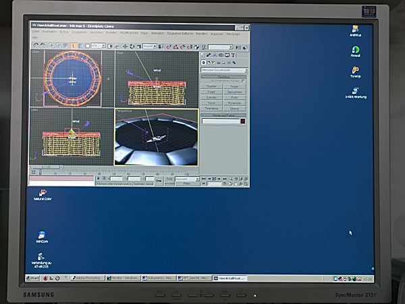Click the time slider frame handle
The height and width of the screenshot is (304, 405).
[46, 167]
